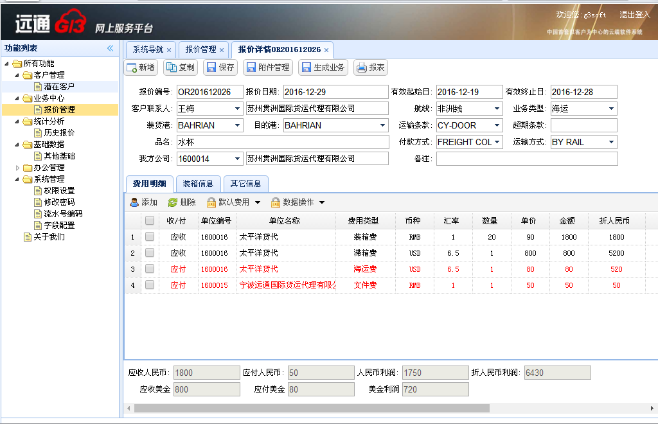Collapse the 功能列表 sidebar panel

pyautogui.click(x=111, y=48)
